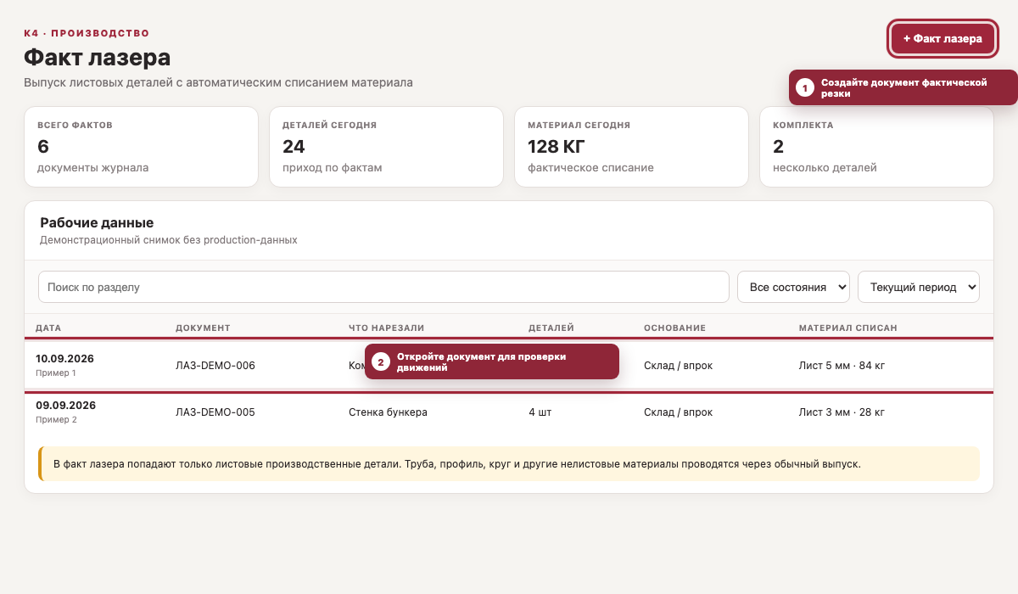Click the tooltip step 1 badge
Screen dimensions: 1018x594
pyautogui.click(x=805, y=87)
